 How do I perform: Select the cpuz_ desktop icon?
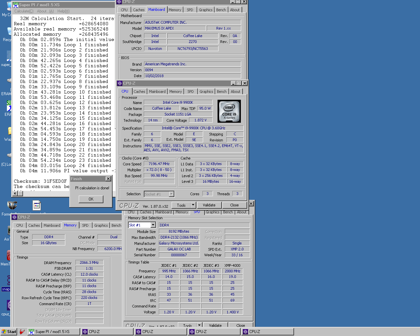(9, 305)
